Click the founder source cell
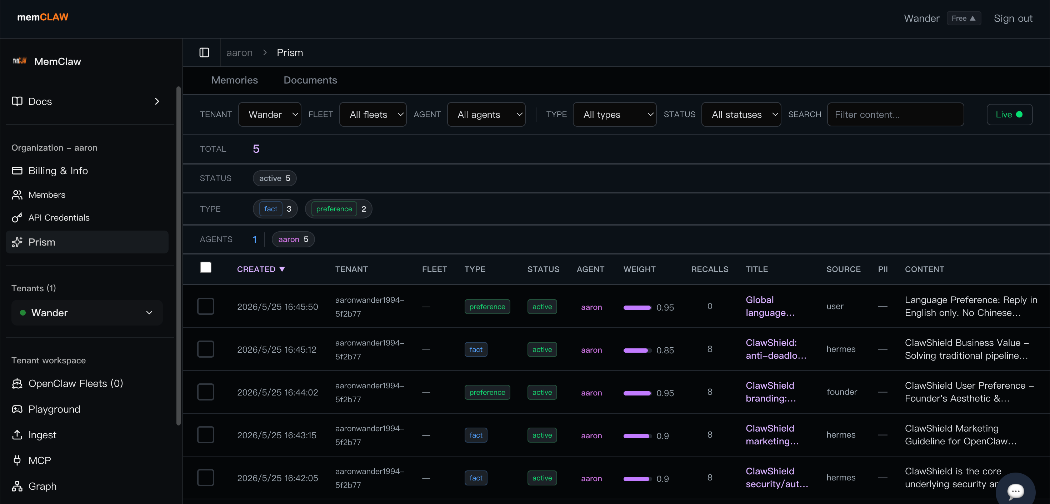 coord(841,392)
